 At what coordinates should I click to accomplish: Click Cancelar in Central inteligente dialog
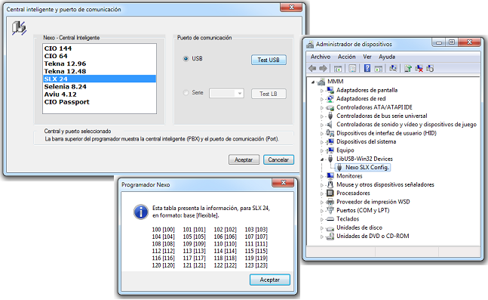coord(278,159)
